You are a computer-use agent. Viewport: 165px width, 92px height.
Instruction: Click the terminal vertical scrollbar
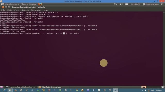click(164, 49)
